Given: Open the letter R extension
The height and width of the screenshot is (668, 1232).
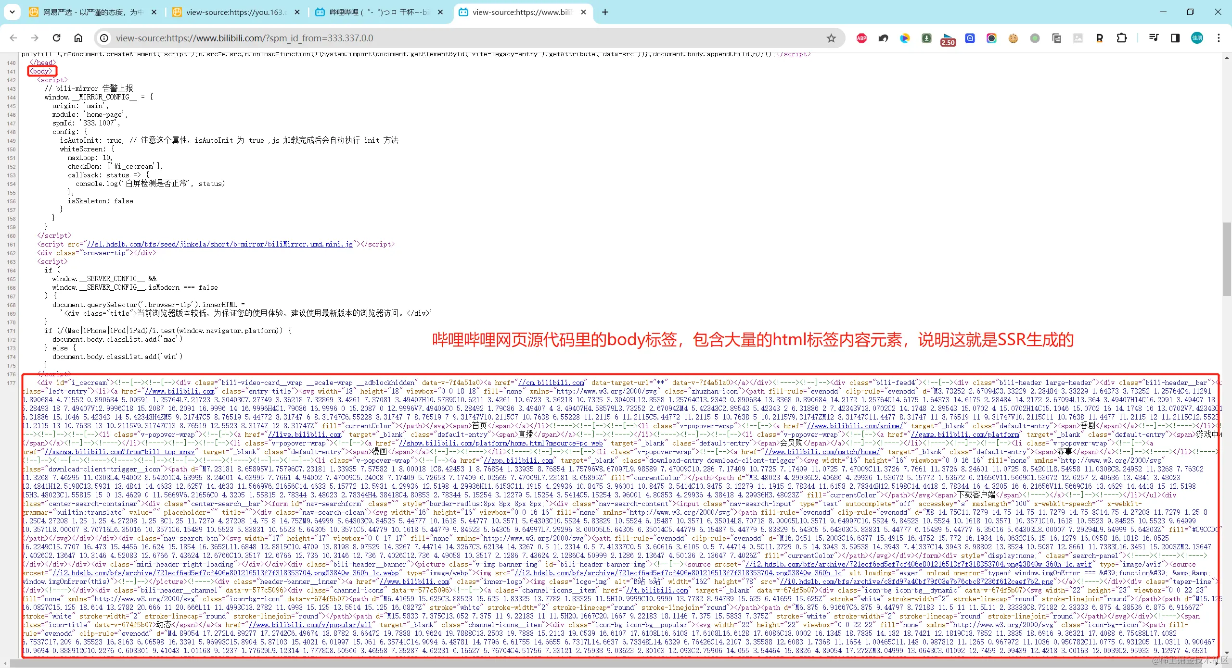Looking at the screenshot, I should 1100,38.
